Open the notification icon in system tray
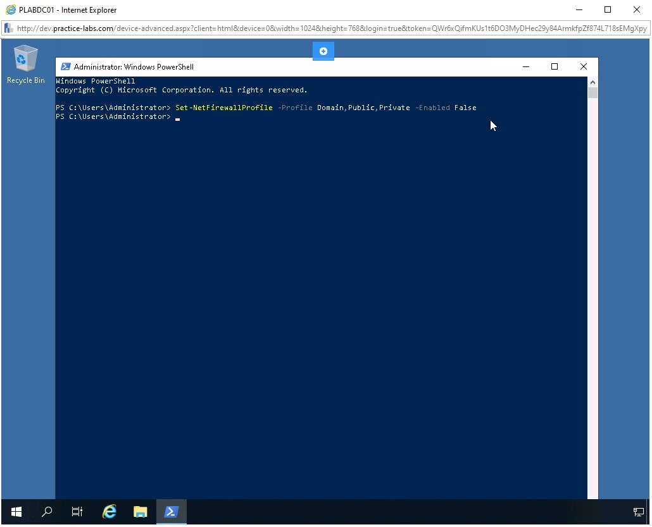652x527 pixels. [x=639, y=512]
